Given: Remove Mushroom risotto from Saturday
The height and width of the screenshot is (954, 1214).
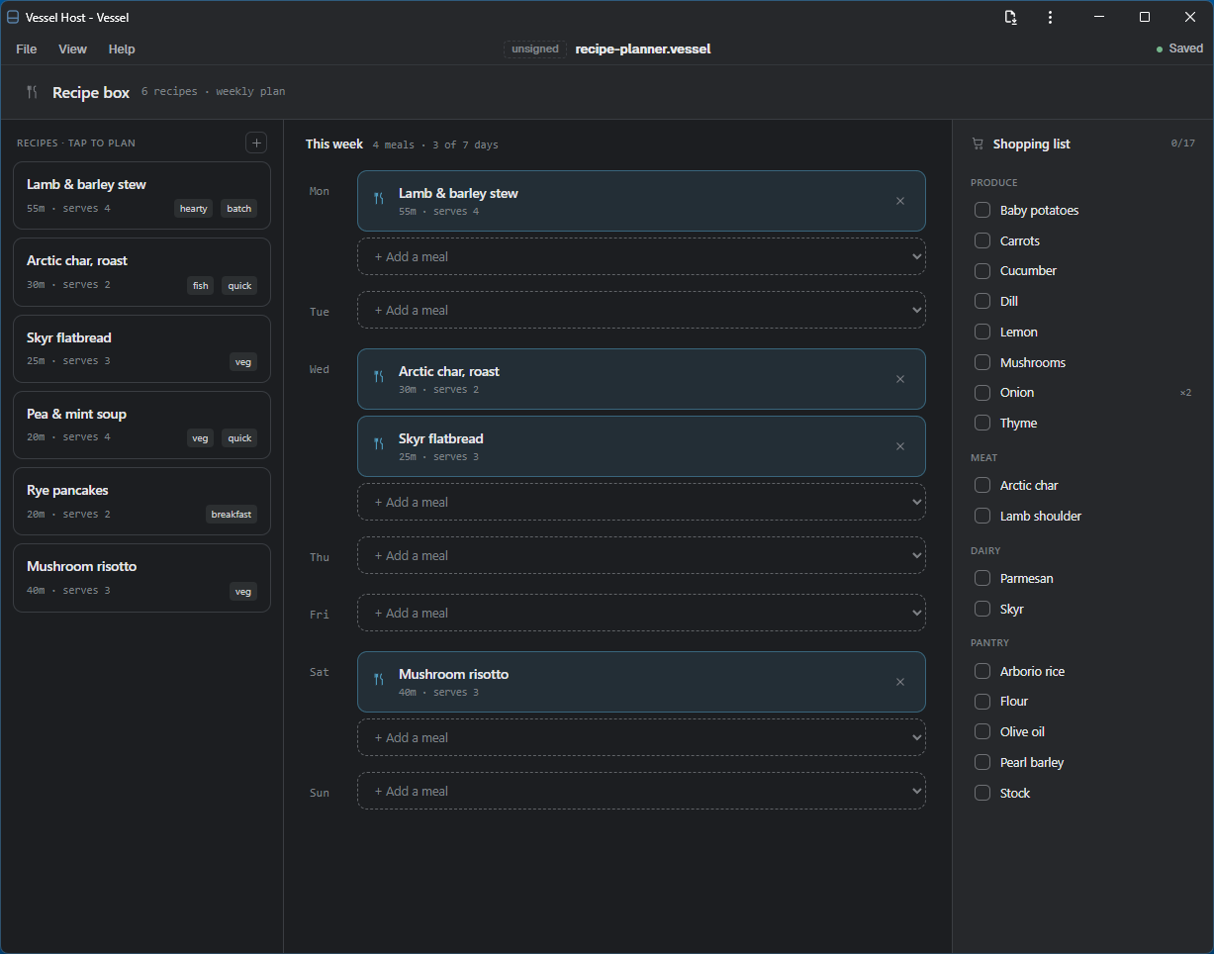Looking at the screenshot, I should coord(900,682).
